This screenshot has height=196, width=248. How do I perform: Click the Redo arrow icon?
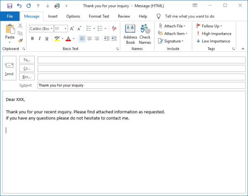[29, 6]
